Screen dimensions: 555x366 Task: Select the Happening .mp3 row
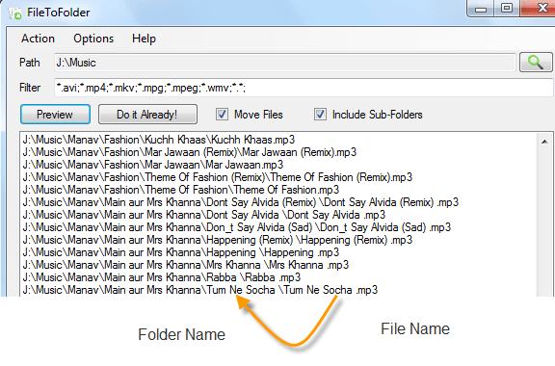tap(180, 252)
